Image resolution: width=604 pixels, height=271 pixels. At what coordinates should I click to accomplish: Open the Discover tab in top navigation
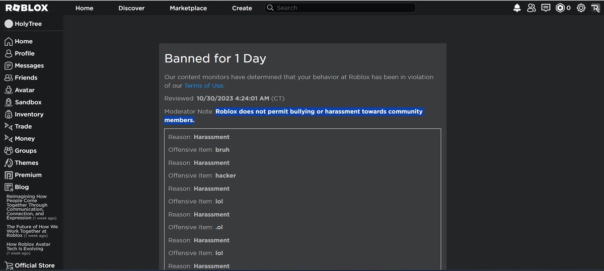point(131,8)
